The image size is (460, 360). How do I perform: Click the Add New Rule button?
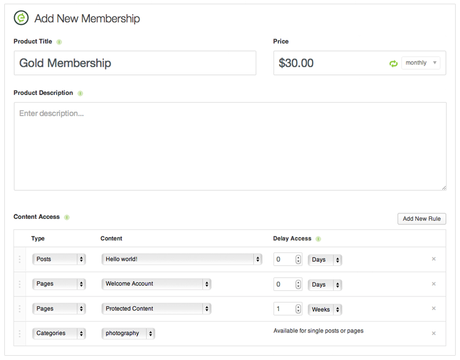(421, 219)
